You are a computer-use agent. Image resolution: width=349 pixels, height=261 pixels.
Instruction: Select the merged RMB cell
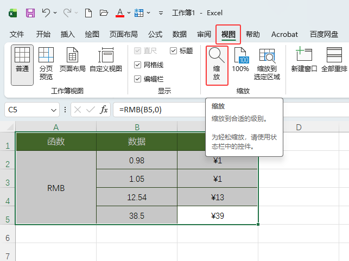[x=56, y=188]
